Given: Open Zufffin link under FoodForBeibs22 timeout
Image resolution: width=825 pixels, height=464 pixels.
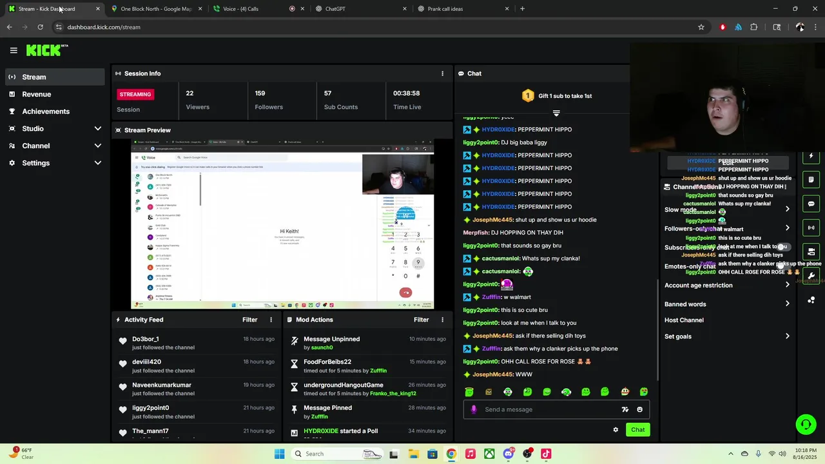Looking at the screenshot, I should (x=378, y=371).
